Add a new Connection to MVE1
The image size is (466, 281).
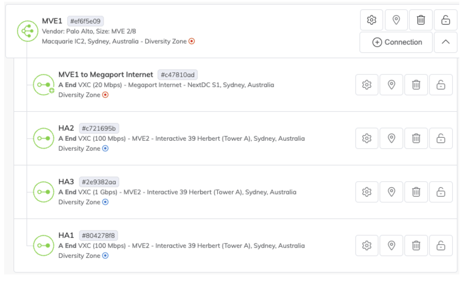tap(396, 42)
